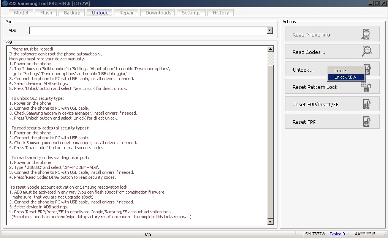Image resolution: width=388 pixels, height=238 pixels.
Task: Click '4. Select device in ADB settings.' line
Action: [x=38, y=84]
